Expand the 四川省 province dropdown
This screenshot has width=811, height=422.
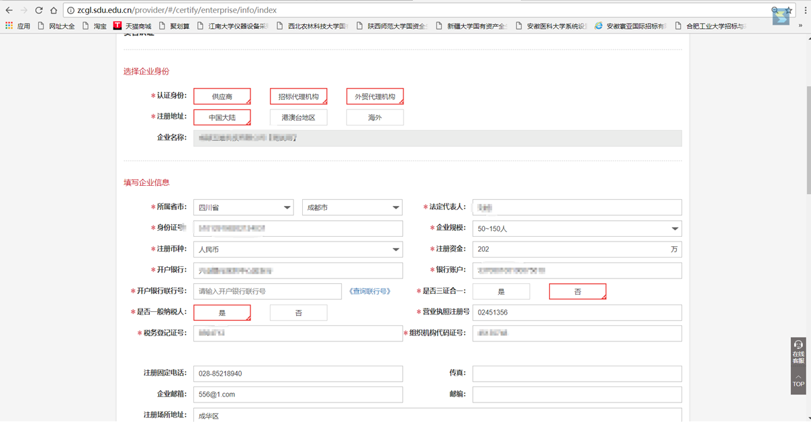coord(243,208)
